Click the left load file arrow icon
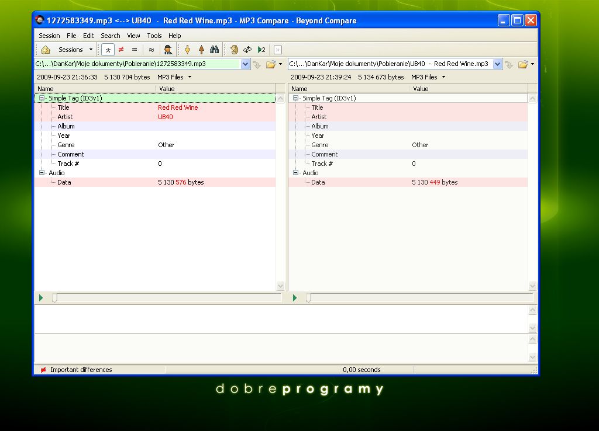The width and height of the screenshot is (599, 431). tap(257, 64)
